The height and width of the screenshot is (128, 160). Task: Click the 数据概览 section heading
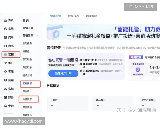tap(53, 86)
